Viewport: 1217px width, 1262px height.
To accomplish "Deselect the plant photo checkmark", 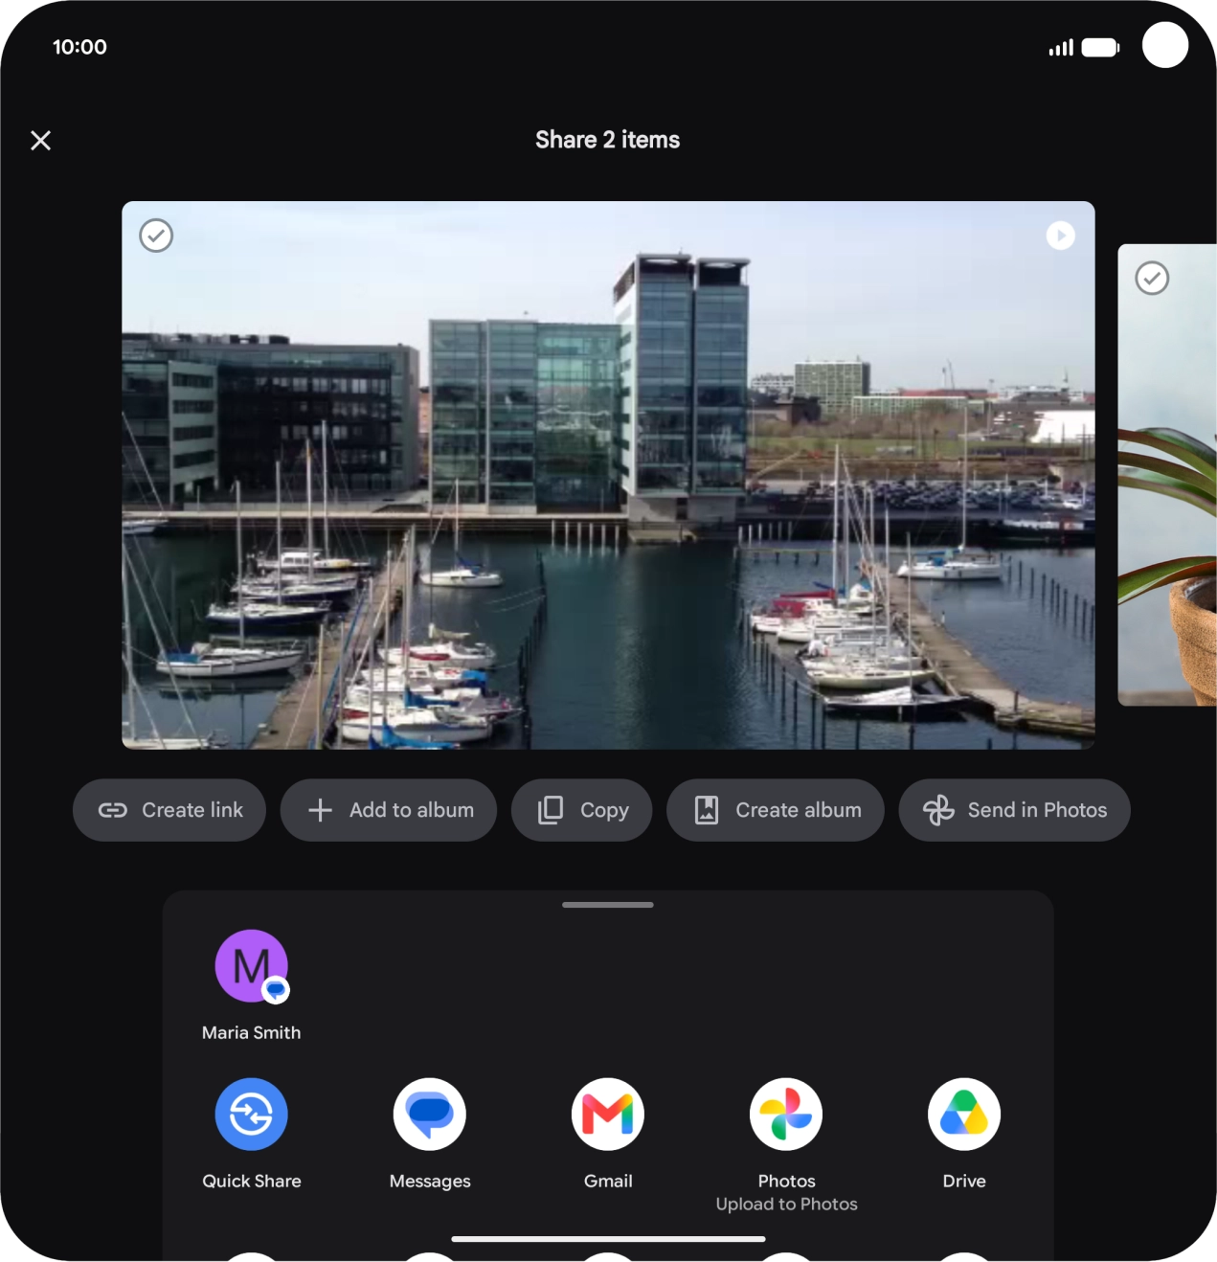I will 1152,279.
